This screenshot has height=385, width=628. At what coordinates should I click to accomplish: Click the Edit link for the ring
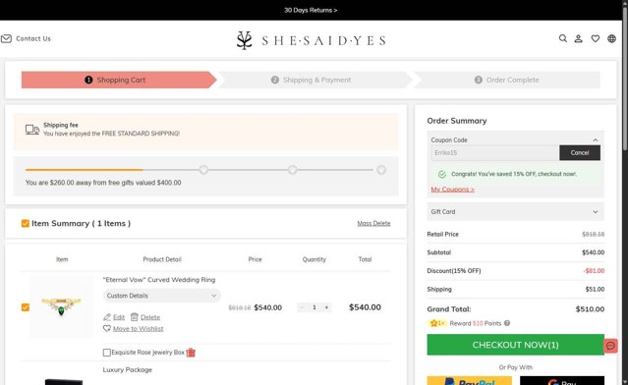coord(119,317)
